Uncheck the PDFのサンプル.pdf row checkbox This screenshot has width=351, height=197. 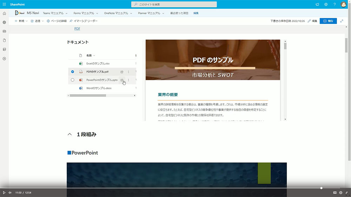tap(73, 72)
